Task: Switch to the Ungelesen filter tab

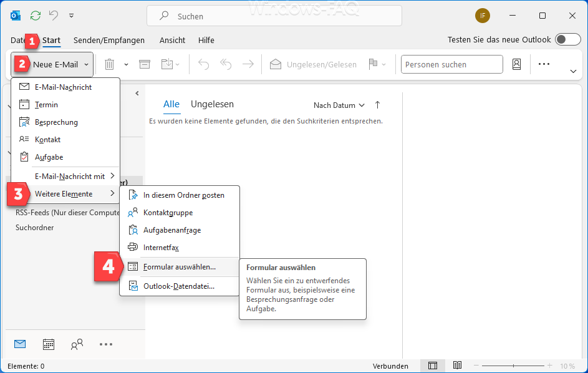Action: click(212, 104)
